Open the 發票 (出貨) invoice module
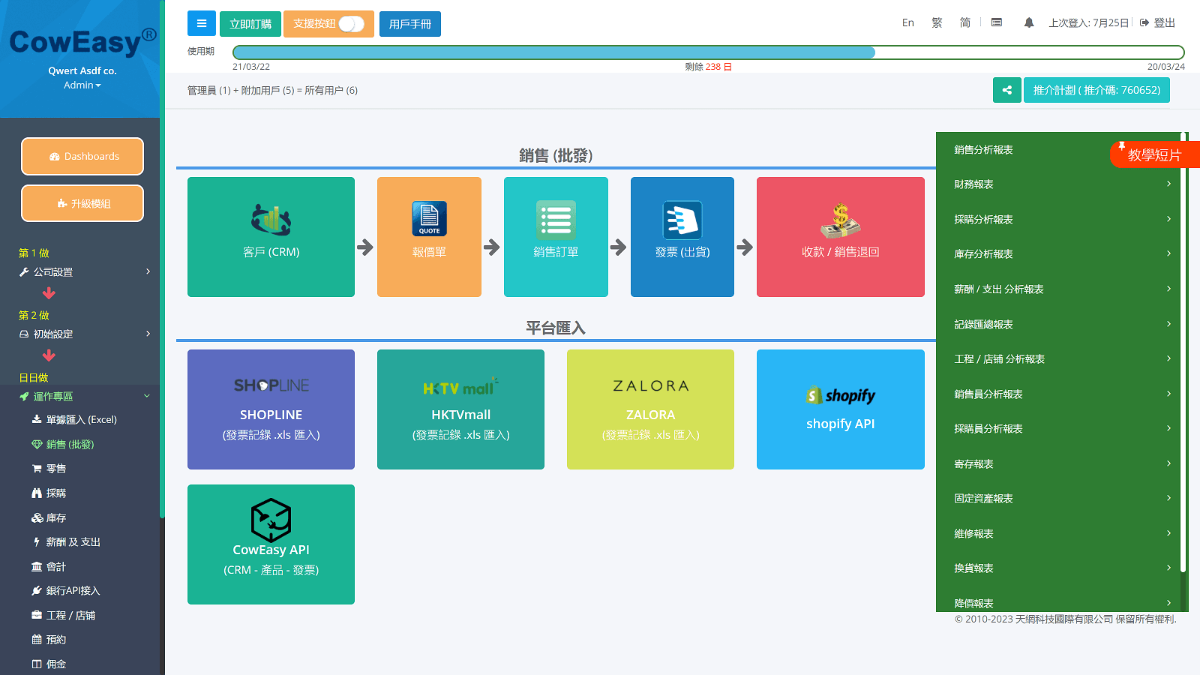Image resolution: width=1200 pixels, height=675 pixels. pyautogui.click(x=682, y=236)
